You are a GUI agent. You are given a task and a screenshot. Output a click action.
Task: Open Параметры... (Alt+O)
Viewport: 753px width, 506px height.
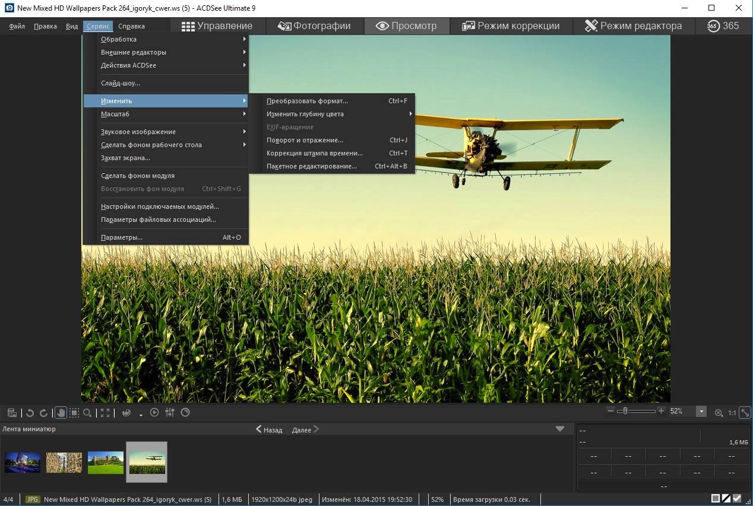click(x=166, y=237)
